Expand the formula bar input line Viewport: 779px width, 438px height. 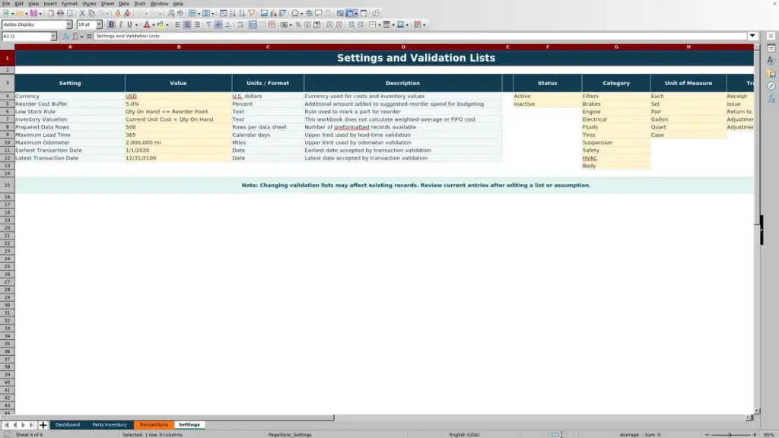tap(752, 36)
